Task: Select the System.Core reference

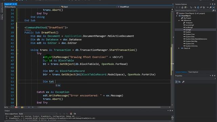Action: click(x=190, y=34)
